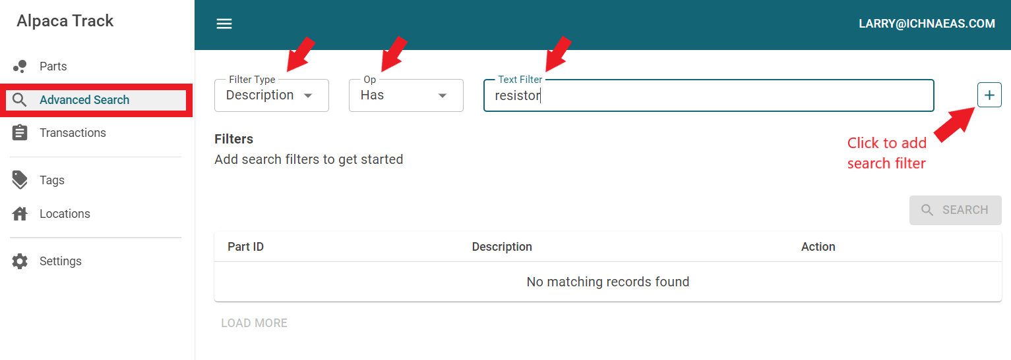Click 'No matching records found' text

(607, 282)
